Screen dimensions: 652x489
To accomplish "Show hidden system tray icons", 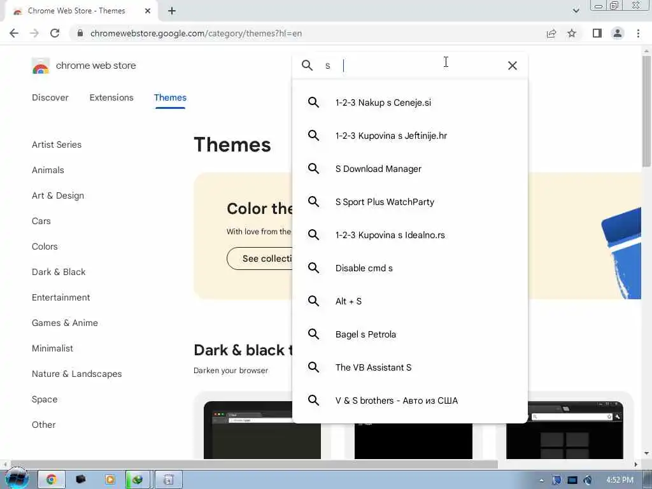I will pyautogui.click(x=541, y=480).
